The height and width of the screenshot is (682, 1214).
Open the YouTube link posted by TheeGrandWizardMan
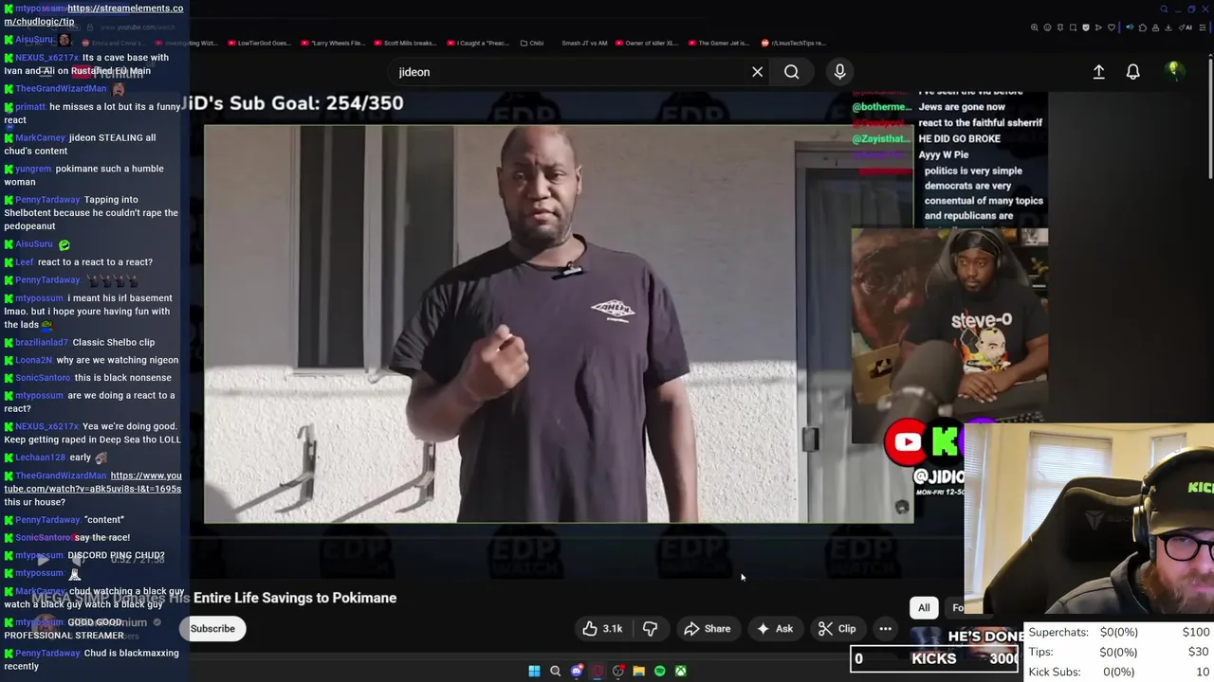click(x=93, y=482)
